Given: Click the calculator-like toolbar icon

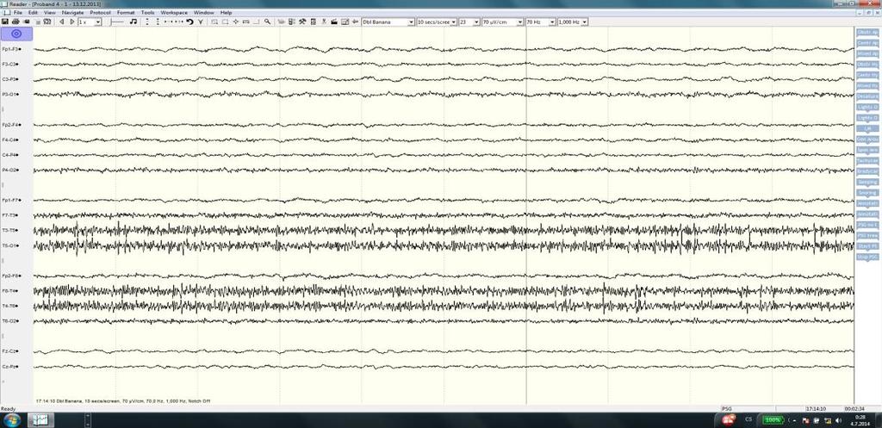Looking at the screenshot, I should (x=314, y=22).
